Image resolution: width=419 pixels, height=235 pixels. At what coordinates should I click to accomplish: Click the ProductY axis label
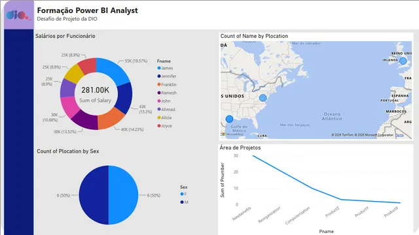click(361, 211)
